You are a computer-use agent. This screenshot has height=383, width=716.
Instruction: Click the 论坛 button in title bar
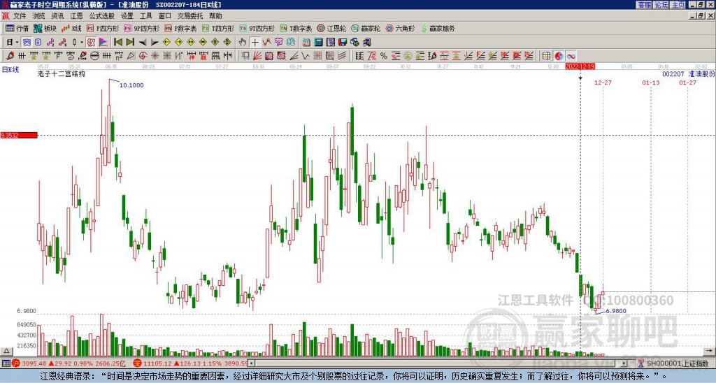tap(661, 5)
